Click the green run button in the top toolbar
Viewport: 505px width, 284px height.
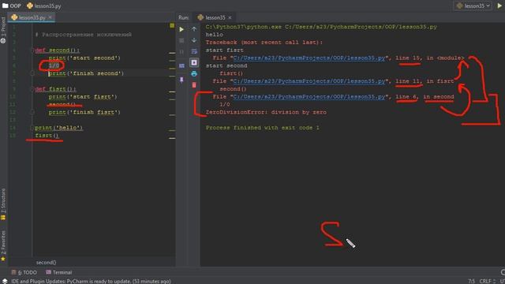[x=499, y=6]
